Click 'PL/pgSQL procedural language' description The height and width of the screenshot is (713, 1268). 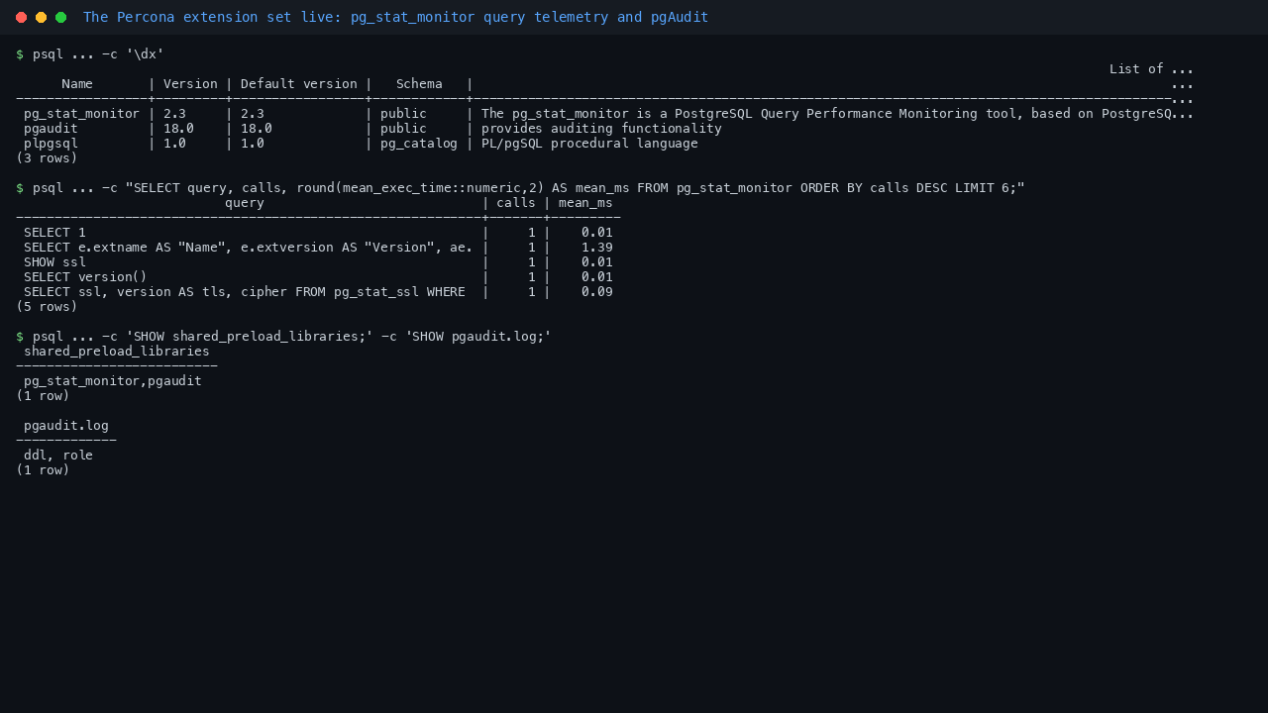coord(589,144)
